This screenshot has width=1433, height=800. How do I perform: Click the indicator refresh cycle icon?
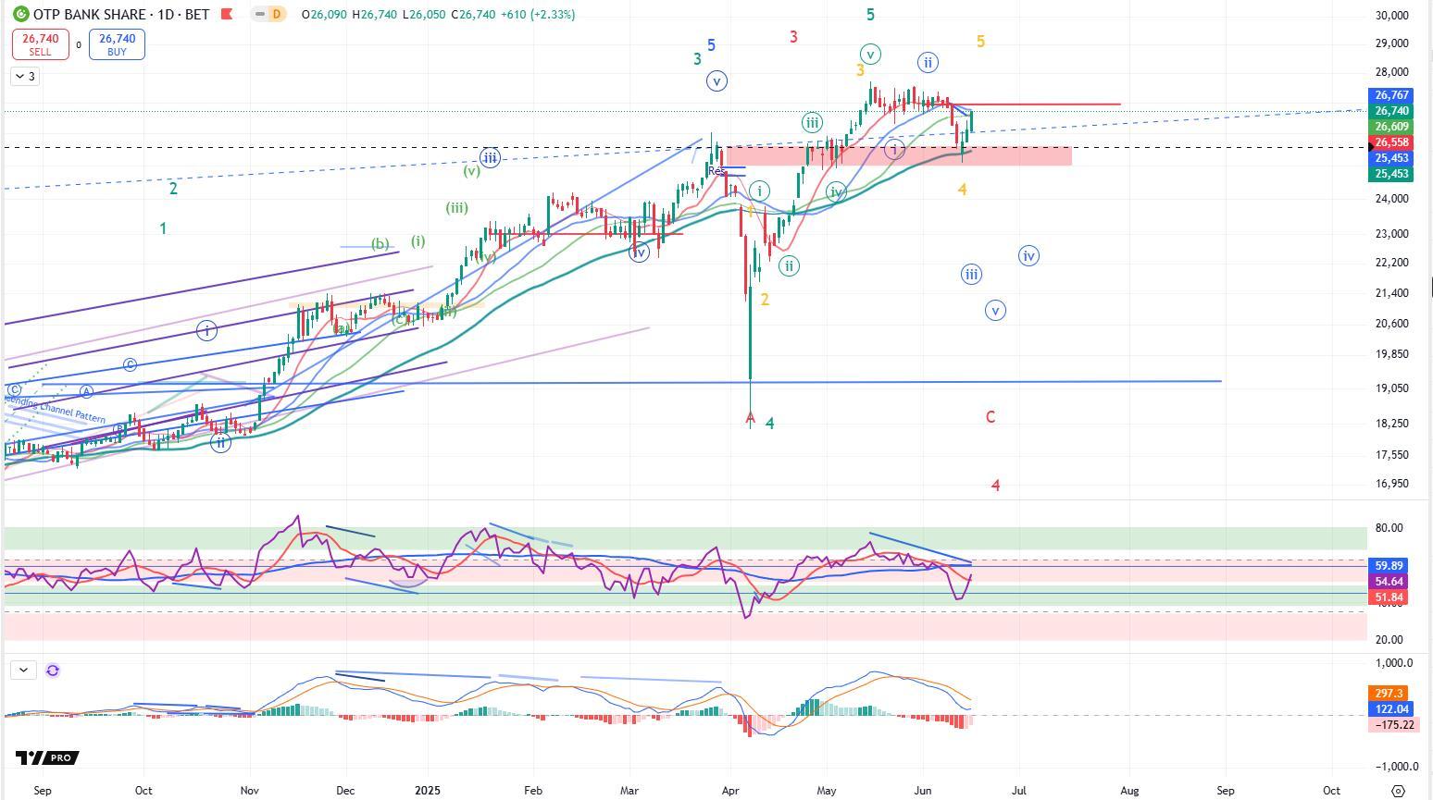click(x=53, y=671)
